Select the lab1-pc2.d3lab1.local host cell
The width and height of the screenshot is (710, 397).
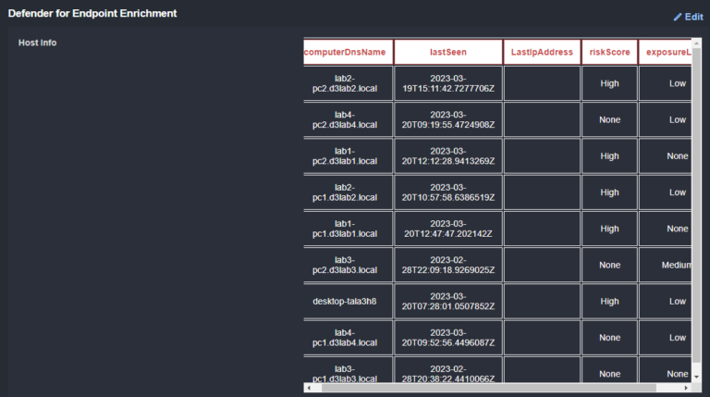pyautogui.click(x=348, y=155)
